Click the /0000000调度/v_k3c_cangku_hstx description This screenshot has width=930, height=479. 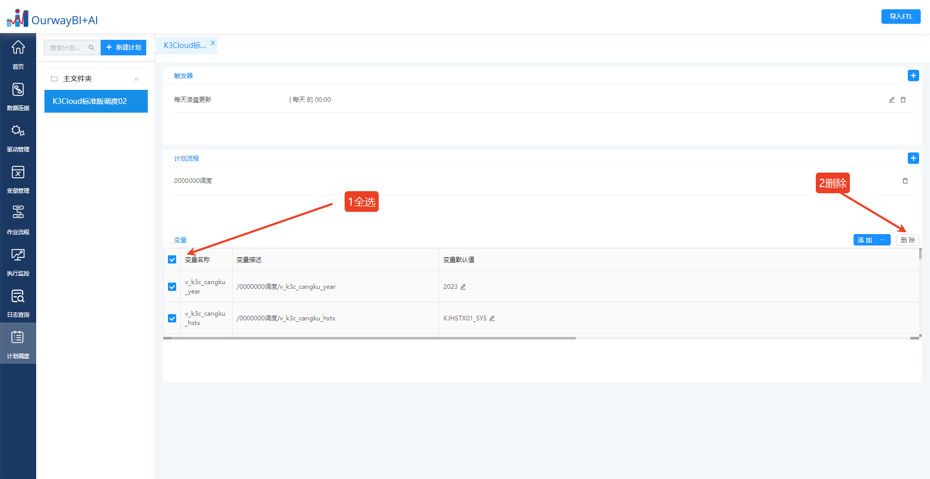[286, 318]
